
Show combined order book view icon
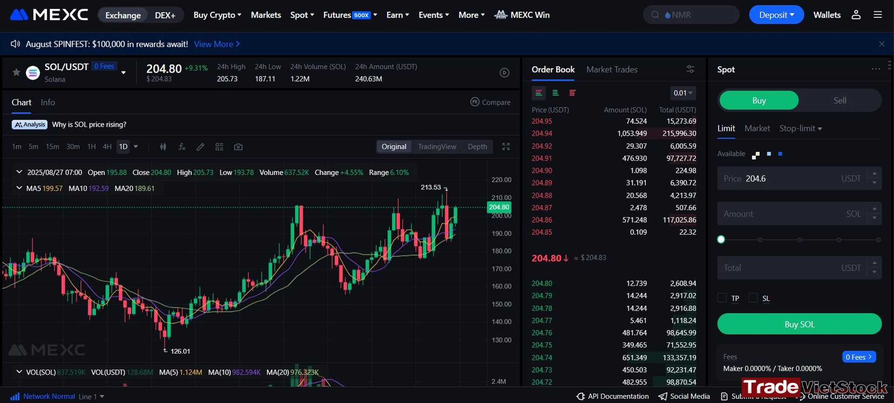539,93
